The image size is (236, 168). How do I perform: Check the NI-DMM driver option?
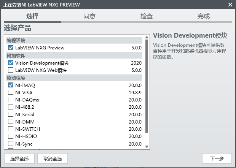pyautogui.click(x=11, y=122)
